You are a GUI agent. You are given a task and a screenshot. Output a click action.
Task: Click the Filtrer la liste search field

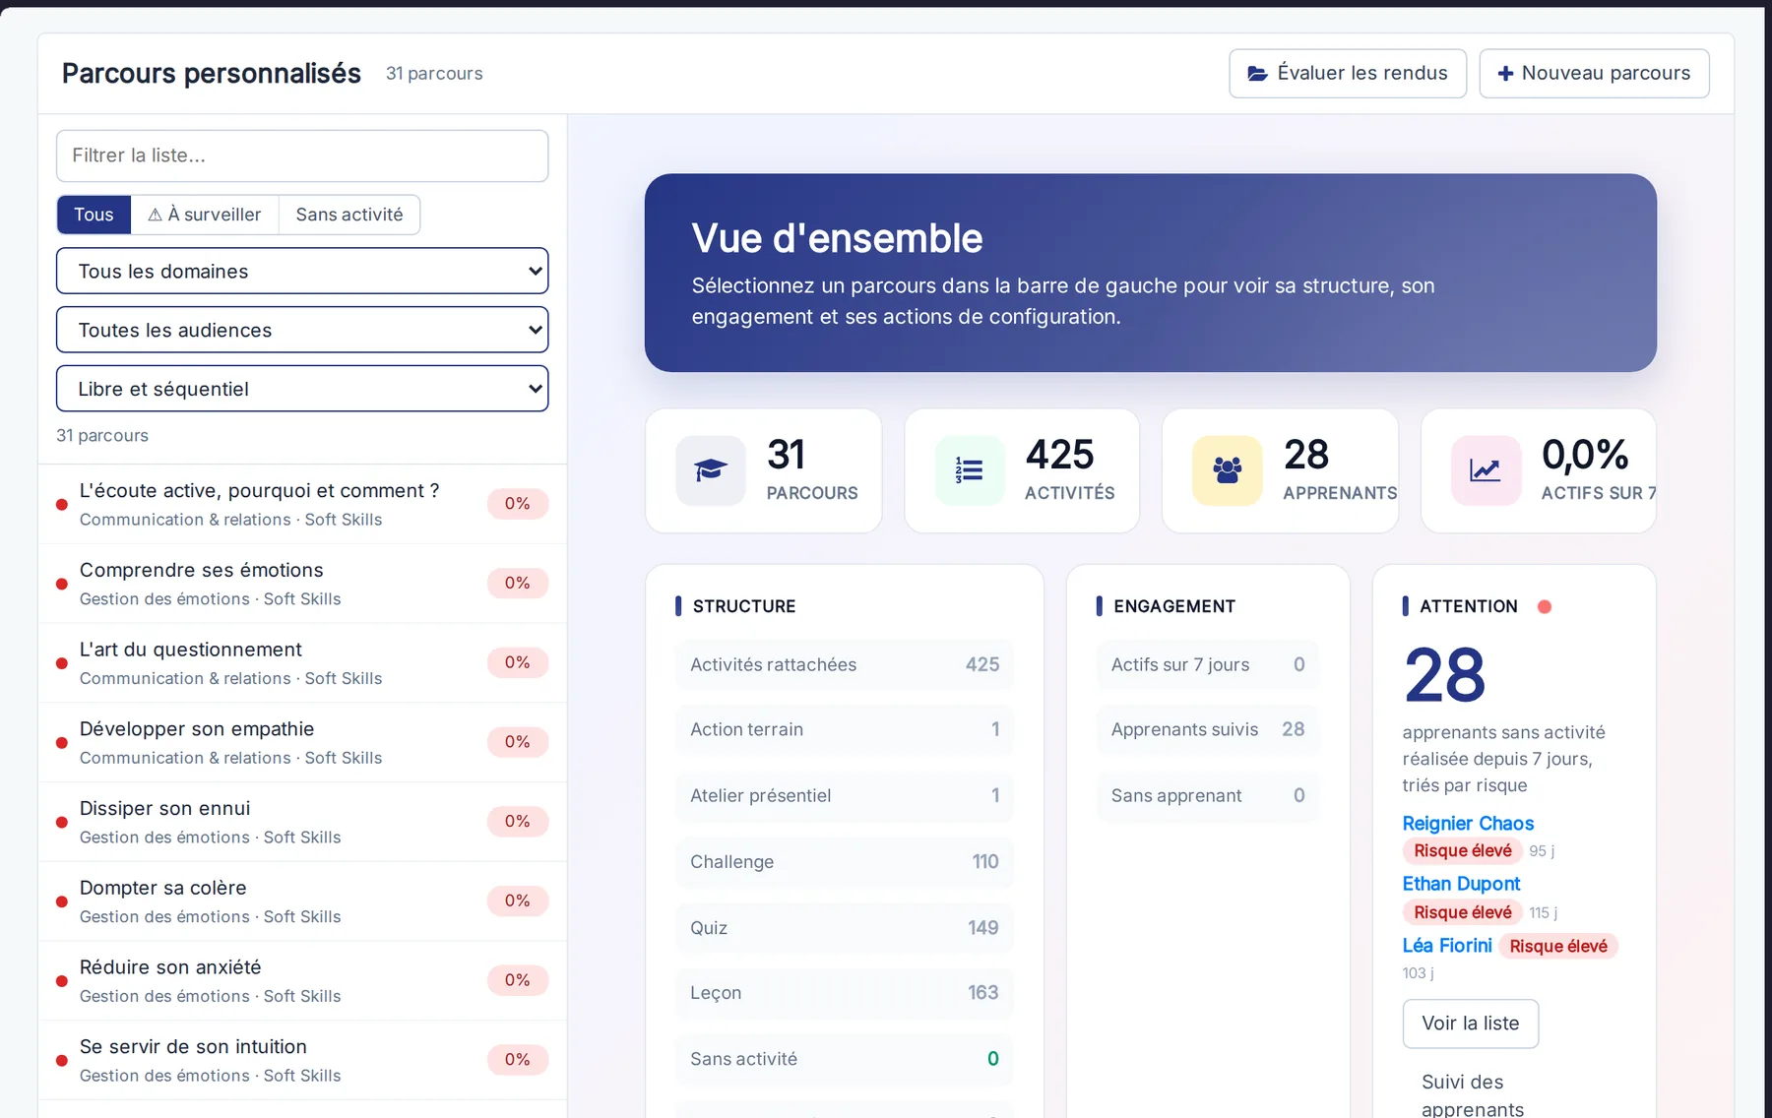point(302,155)
